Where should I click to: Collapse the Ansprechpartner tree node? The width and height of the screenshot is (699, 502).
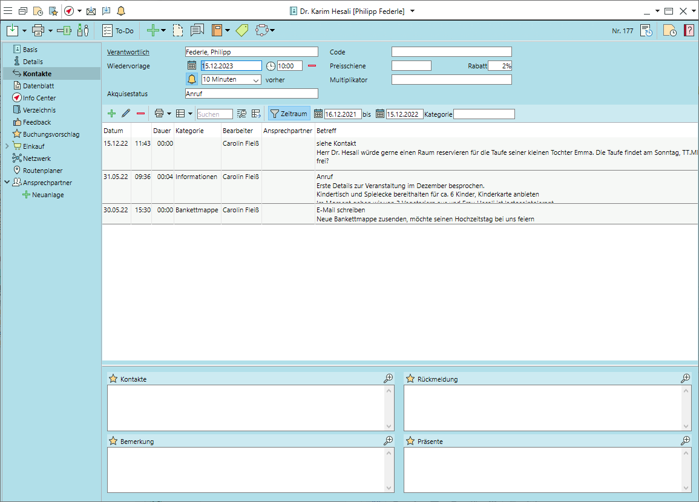[7, 183]
